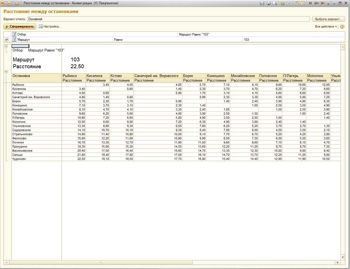
Task: Click the Save icon in title toolbar
Action: (262, 3)
